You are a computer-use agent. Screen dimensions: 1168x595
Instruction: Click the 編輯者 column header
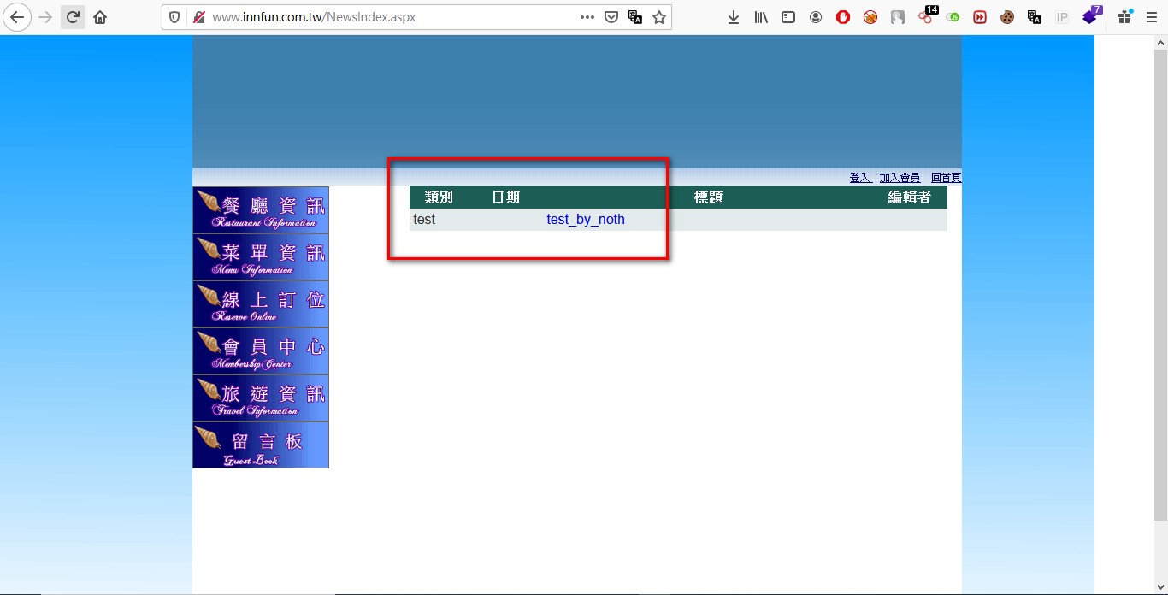[x=909, y=197]
